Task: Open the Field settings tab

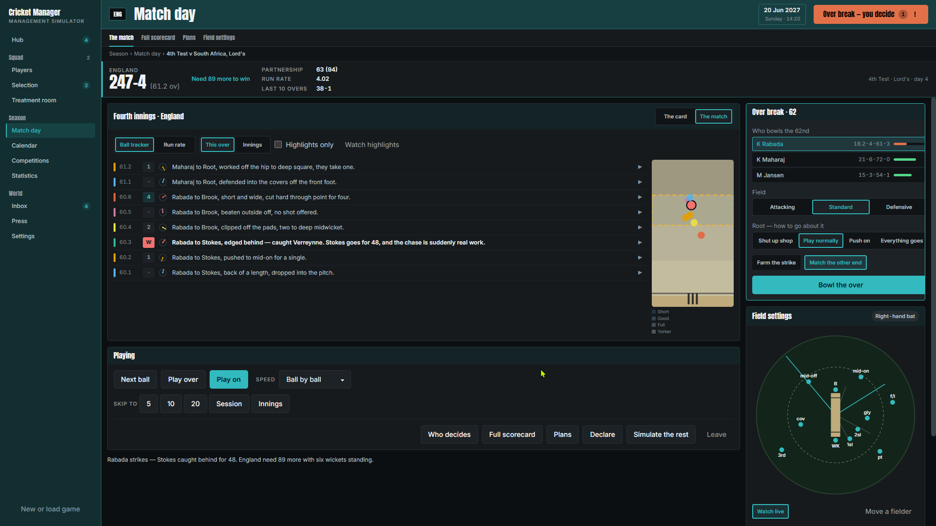Action: click(219, 38)
